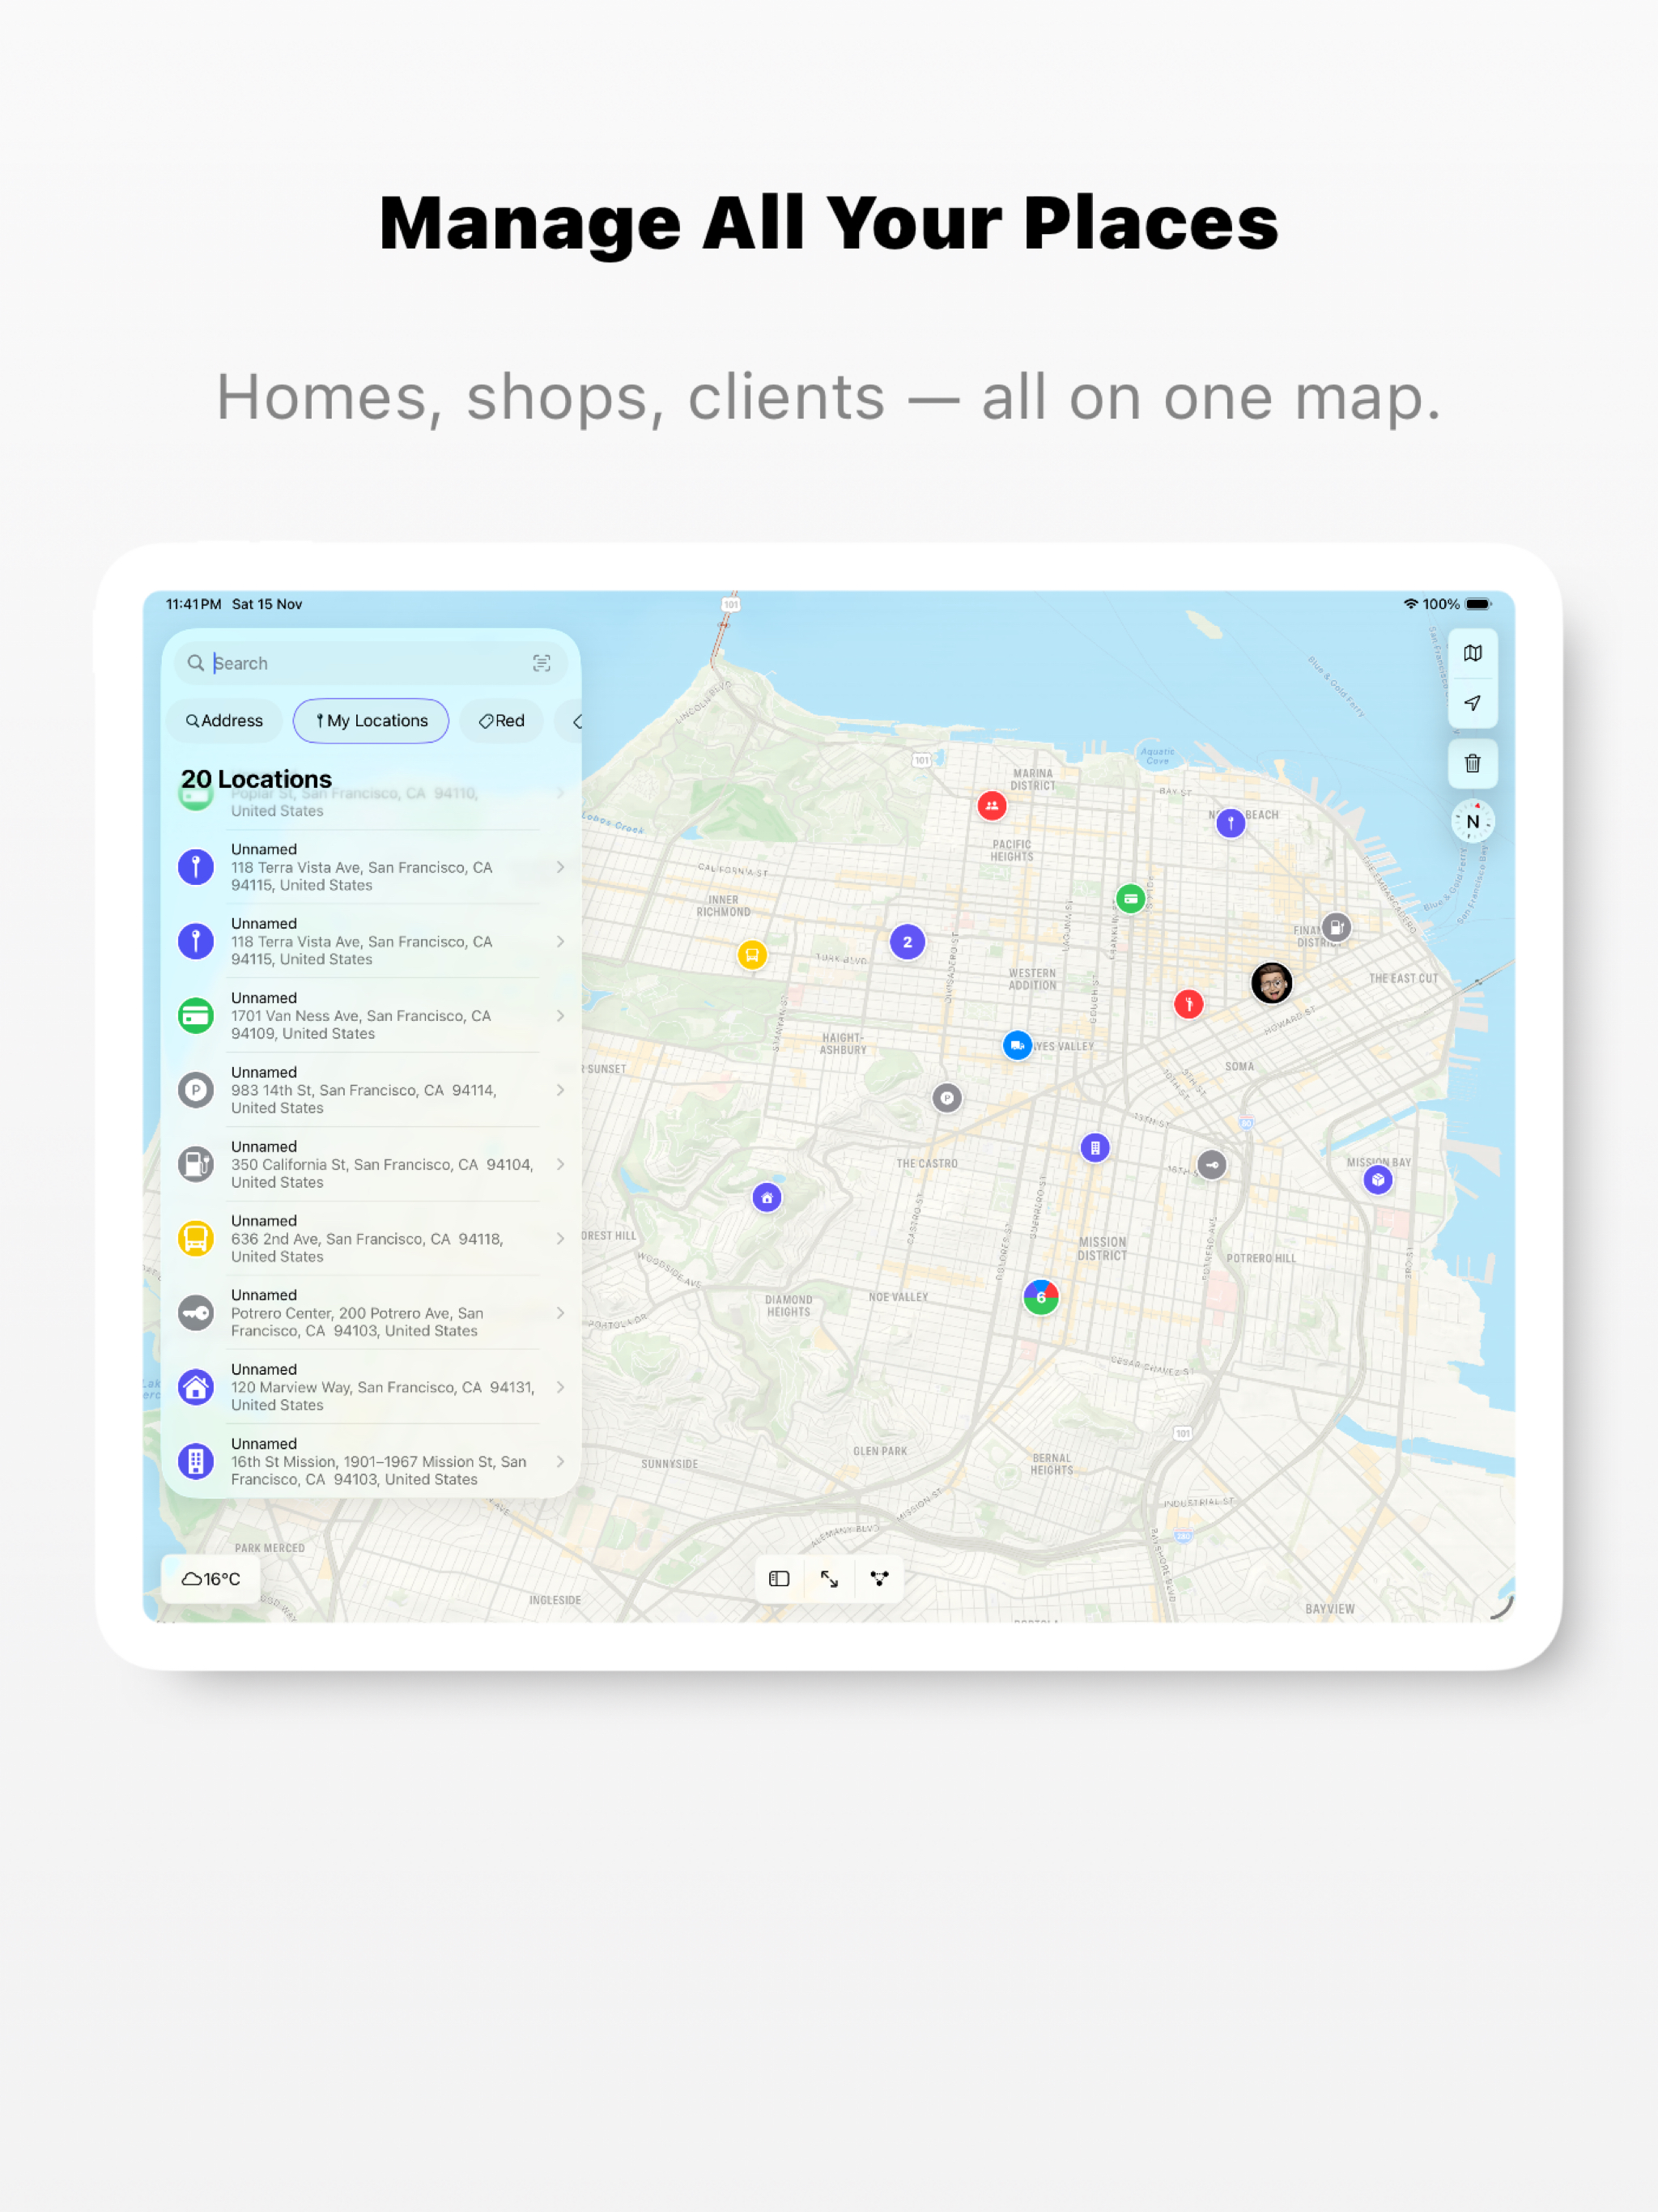Select the gray gas pump pin on map
Image resolution: width=1658 pixels, height=2212 pixels.
[1336, 927]
